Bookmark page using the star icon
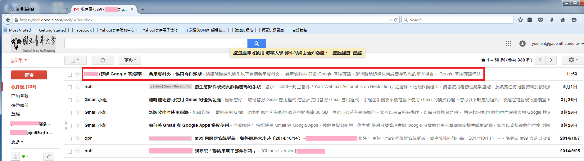Image resolution: width=584 pixels, height=161 pixels. pyautogui.click(x=520, y=20)
